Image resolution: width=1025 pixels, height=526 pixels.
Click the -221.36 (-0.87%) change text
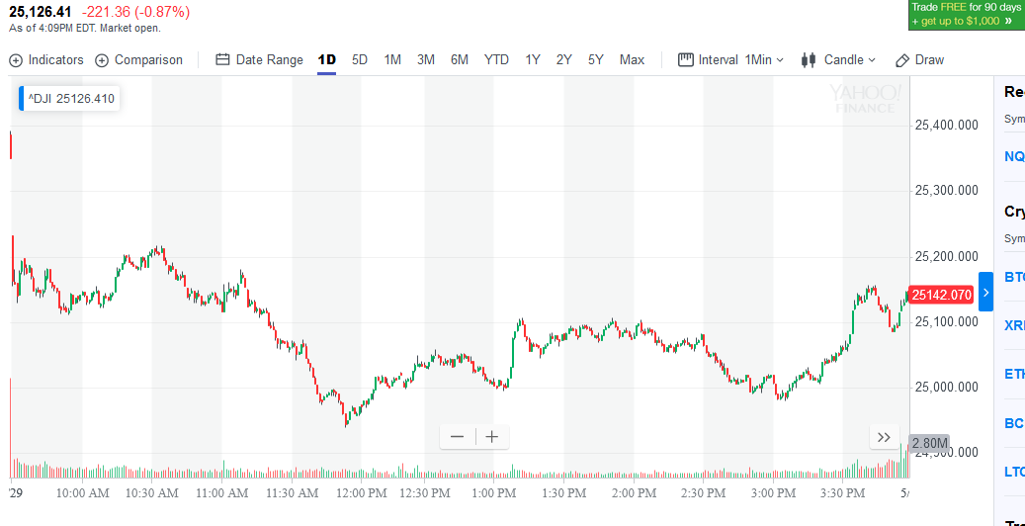pyautogui.click(x=136, y=11)
